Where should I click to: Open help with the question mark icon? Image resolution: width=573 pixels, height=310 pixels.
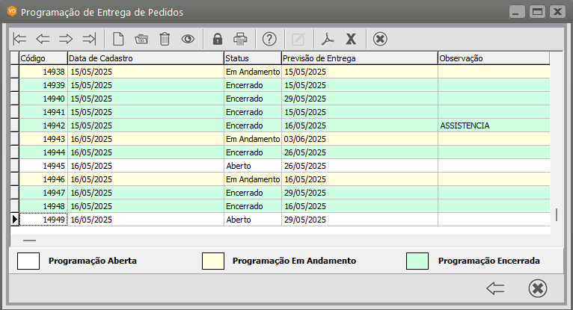pos(270,39)
